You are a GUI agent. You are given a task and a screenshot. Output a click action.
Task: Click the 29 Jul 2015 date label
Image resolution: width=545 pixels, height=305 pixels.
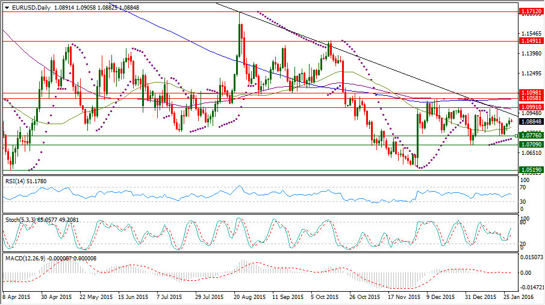tap(210, 297)
